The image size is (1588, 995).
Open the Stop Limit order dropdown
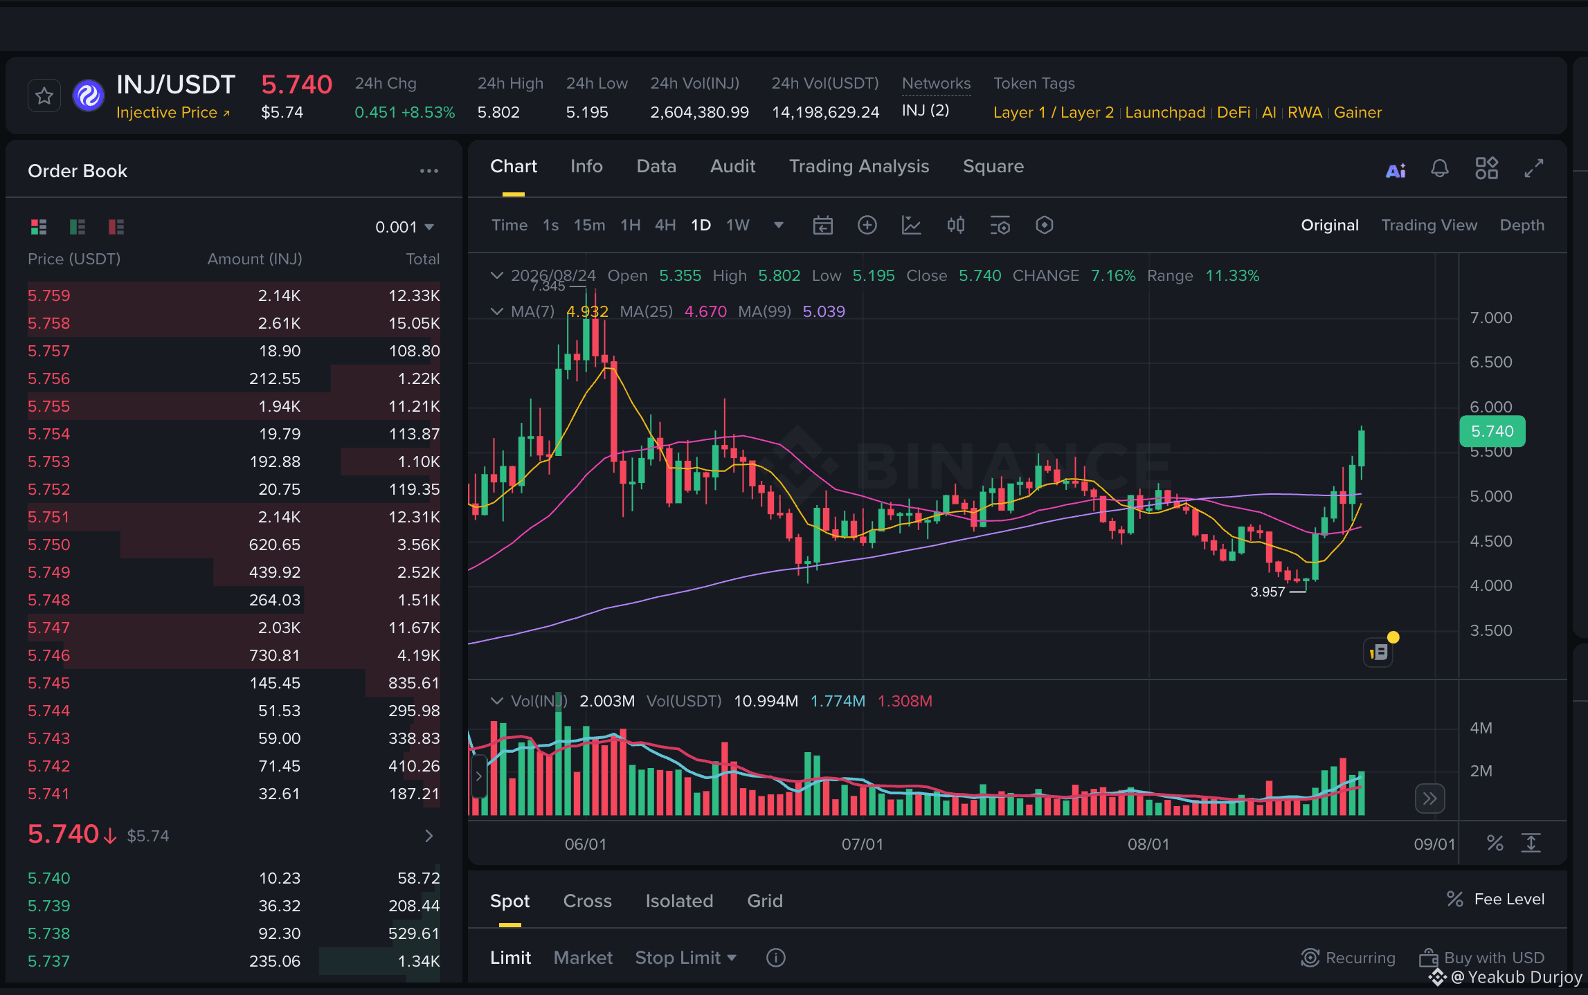686,958
